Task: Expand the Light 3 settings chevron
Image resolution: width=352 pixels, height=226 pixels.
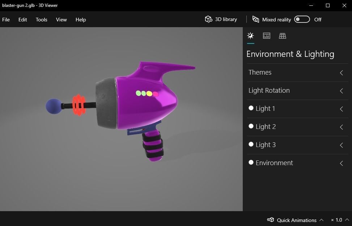Action: coord(342,145)
